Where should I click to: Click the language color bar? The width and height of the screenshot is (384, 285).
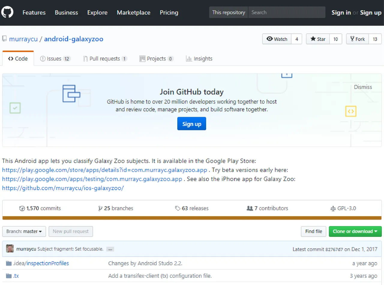192,218
